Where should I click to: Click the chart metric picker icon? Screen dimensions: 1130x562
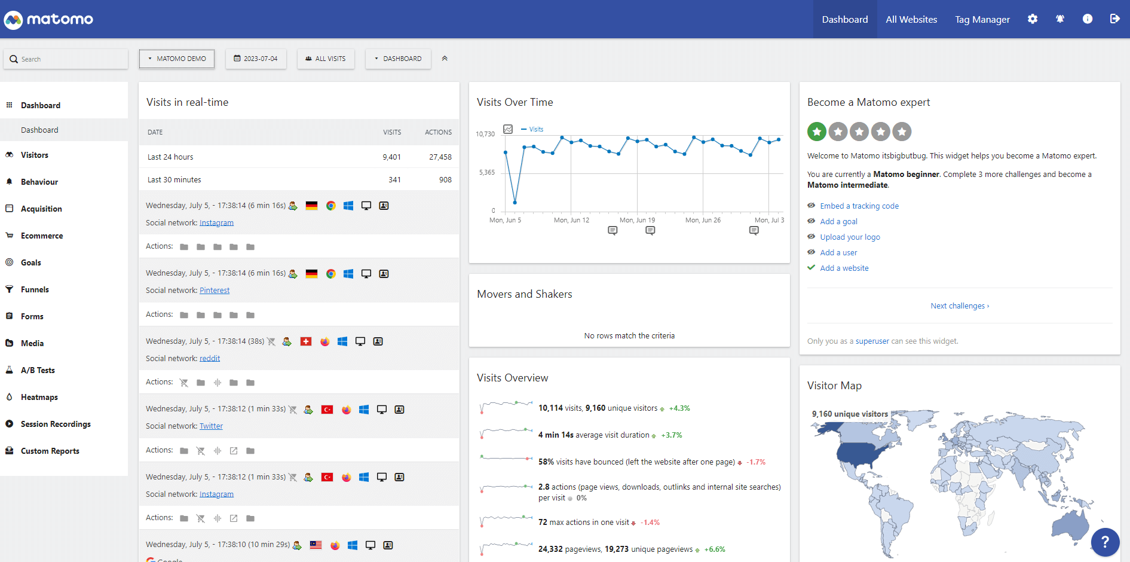coord(508,129)
